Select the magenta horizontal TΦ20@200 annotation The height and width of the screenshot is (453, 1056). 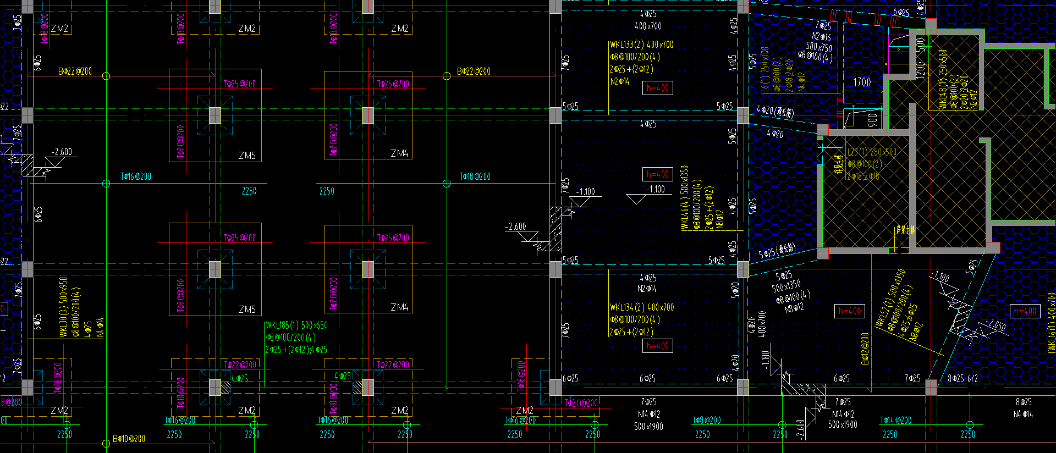point(581,403)
